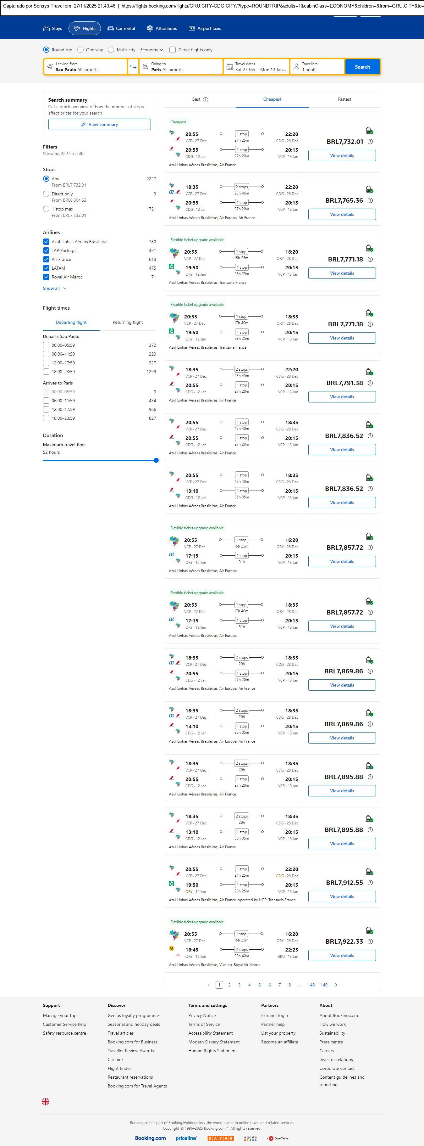This screenshot has height=1146, width=424.
Task: Switch to the Fastest sorting tab
Action: pos(344,99)
